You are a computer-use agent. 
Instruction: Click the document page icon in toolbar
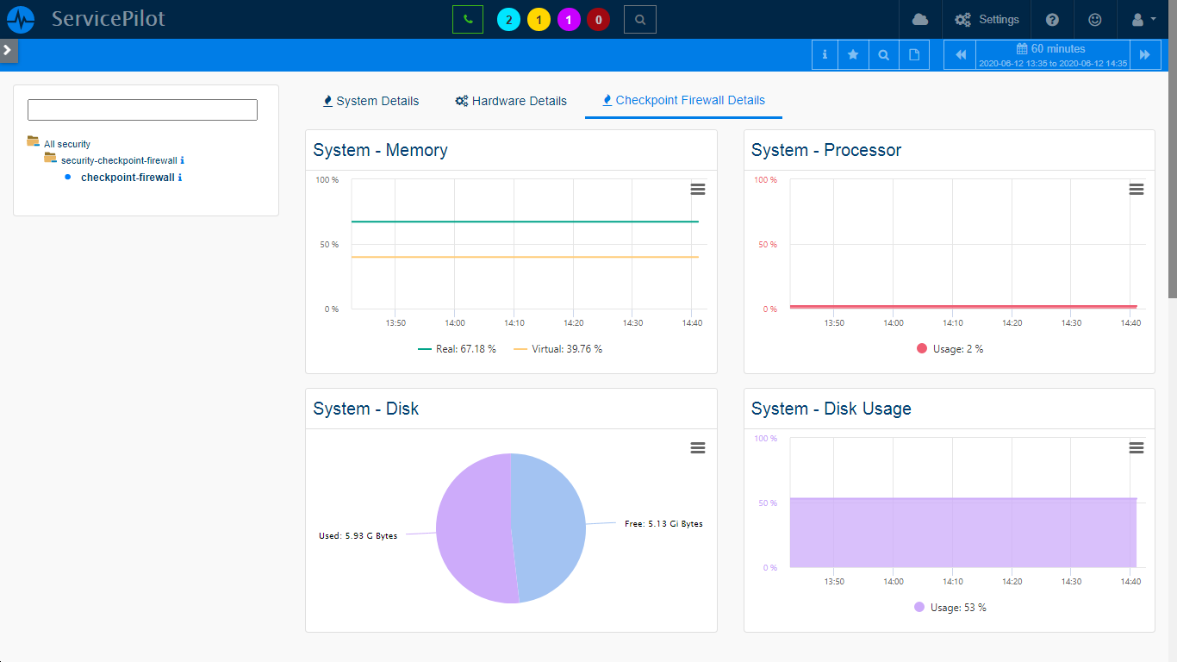914,54
